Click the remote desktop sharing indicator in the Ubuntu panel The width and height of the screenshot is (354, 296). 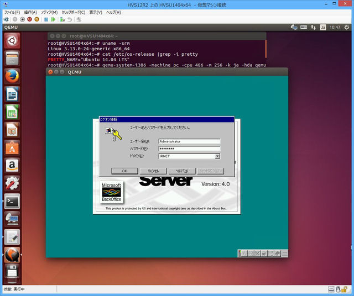294,27
